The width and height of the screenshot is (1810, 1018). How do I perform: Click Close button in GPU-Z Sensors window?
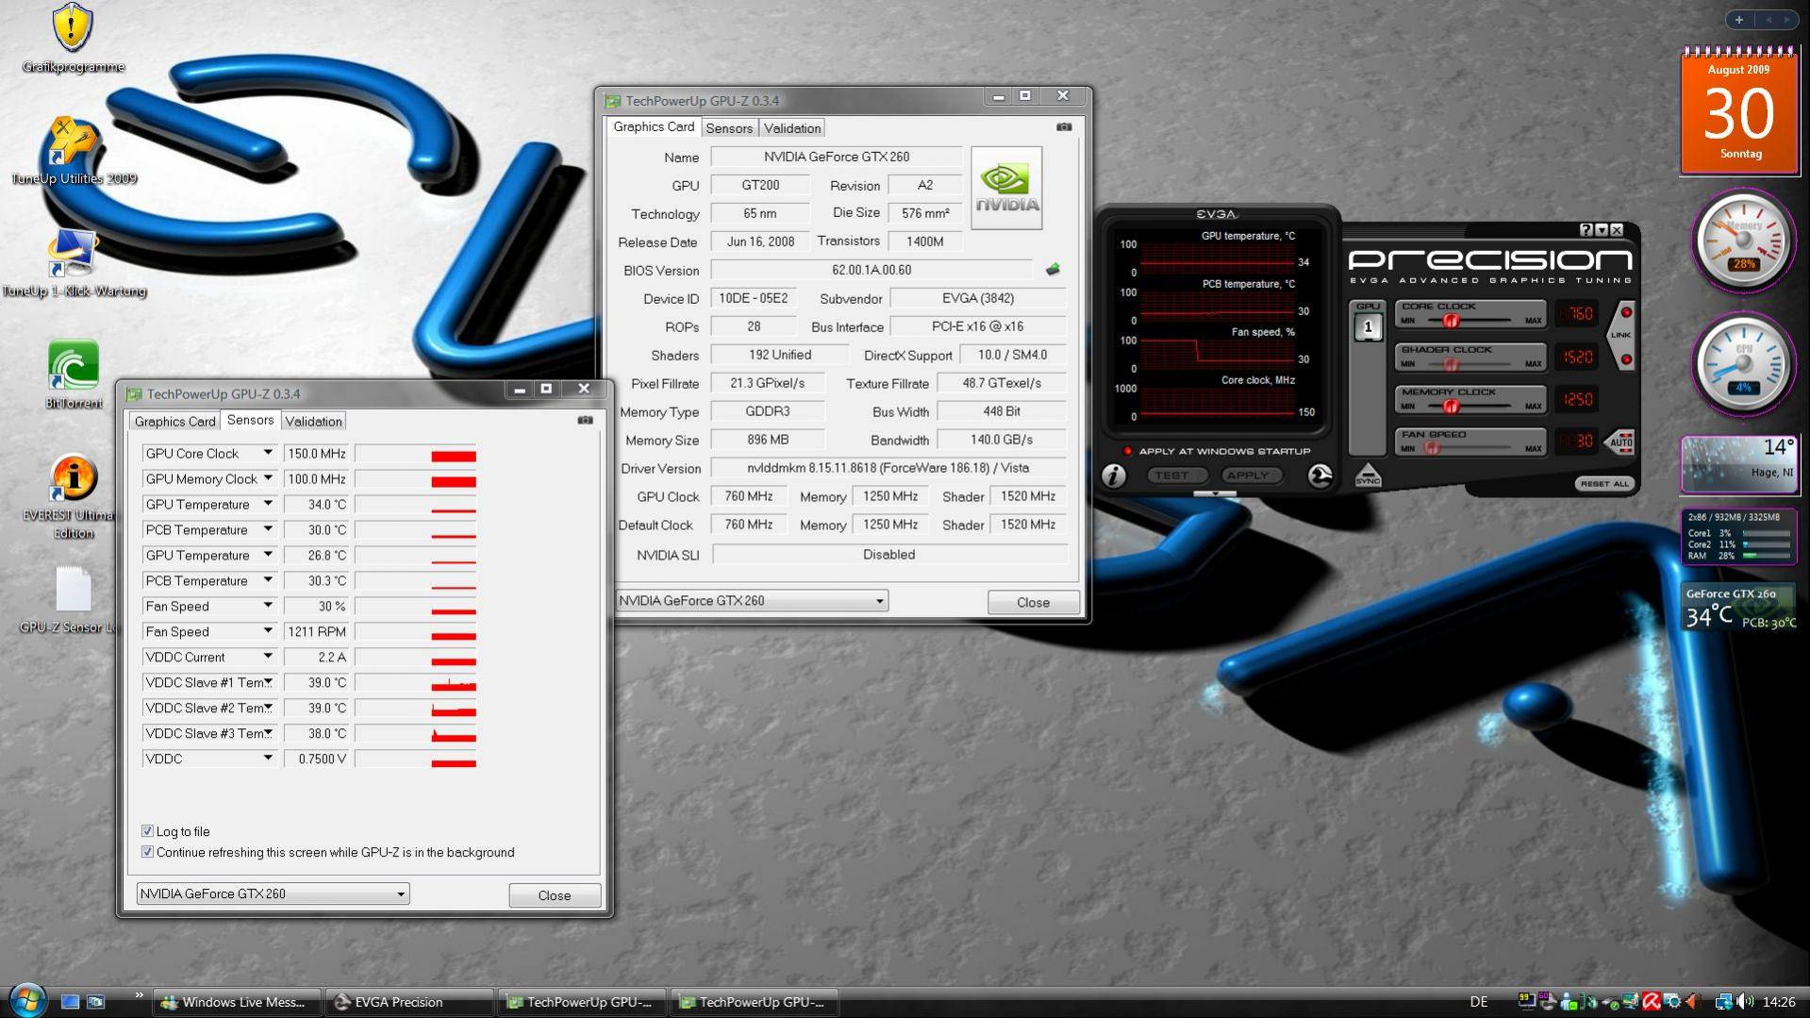pos(555,895)
